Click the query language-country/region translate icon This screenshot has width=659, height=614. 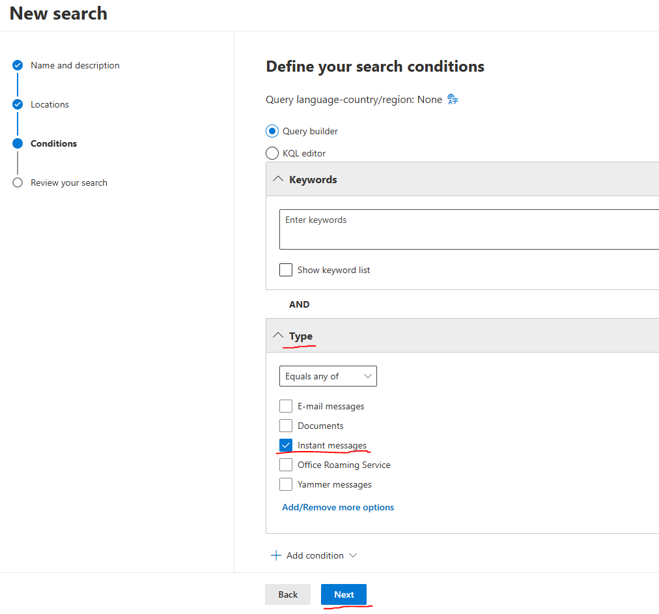pos(453,100)
